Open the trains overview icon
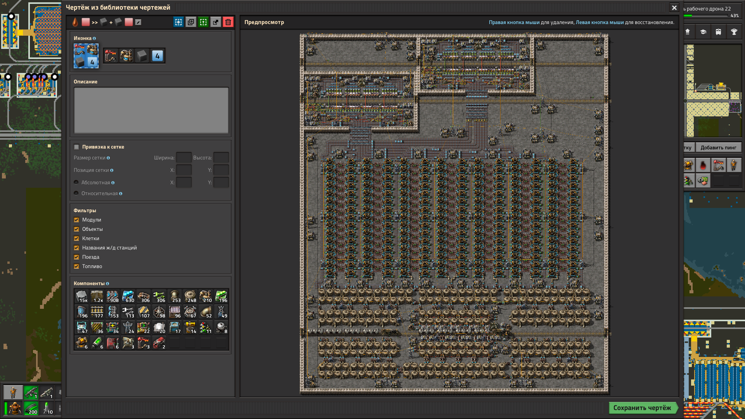Viewport: 745px width, 419px height. click(719, 32)
